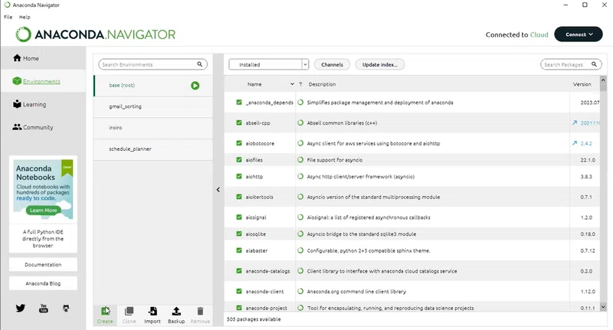Click the Channels button
The height and width of the screenshot is (330, 613).
pos(332,64)
